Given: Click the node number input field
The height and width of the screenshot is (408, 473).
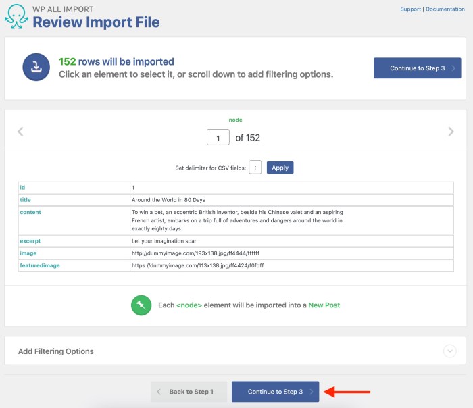Looking at the screenshot, I should [218, 138].
